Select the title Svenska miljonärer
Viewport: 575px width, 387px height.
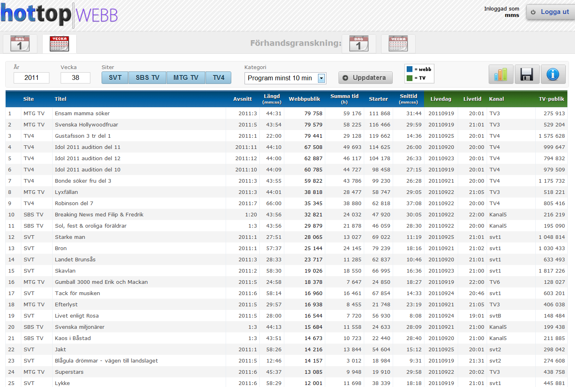(80, 327)
